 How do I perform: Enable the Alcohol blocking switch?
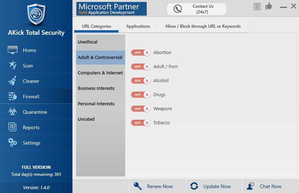click(141, 81)
